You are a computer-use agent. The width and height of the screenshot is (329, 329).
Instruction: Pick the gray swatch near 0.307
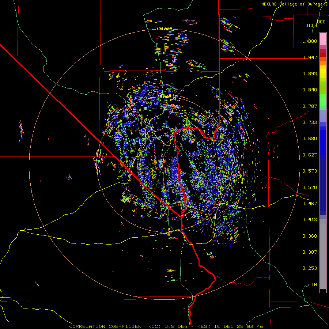tap(323, 254)
